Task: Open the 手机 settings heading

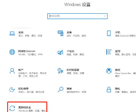Action: 118,32
